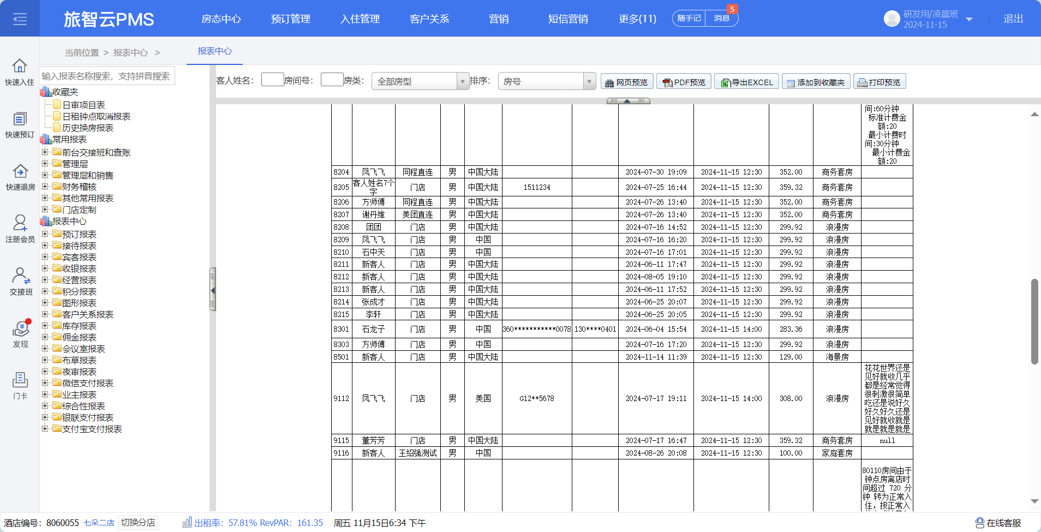Click 退出 logout link
1041x532 pixels.
(x=1013, y=19)
